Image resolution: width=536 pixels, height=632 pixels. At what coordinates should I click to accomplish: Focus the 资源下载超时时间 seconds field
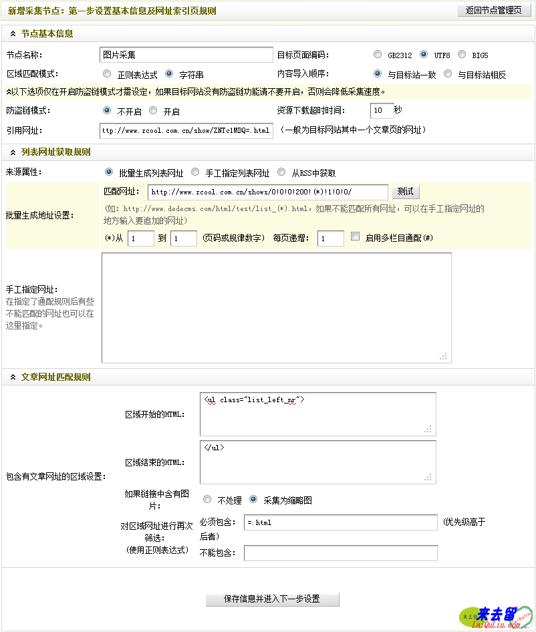click(382, 110)
